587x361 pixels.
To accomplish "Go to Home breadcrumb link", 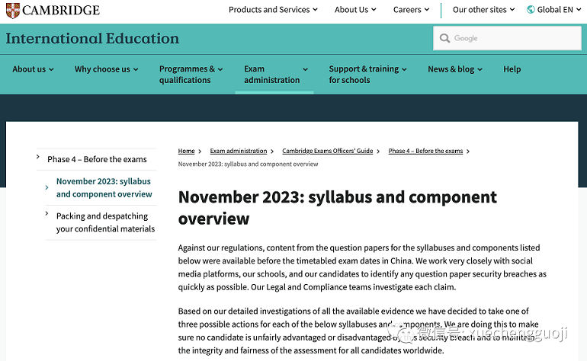I will pyautogui.click(x=186, y=151).
